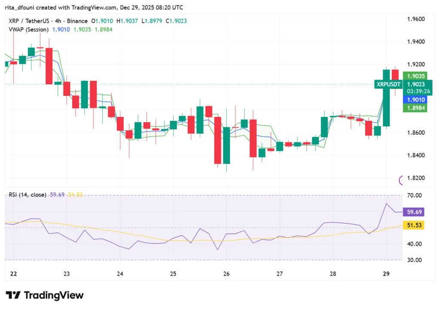440x310 pixels.
Task: Click the green lower band badge 1.8984
Action: (415, 109)
